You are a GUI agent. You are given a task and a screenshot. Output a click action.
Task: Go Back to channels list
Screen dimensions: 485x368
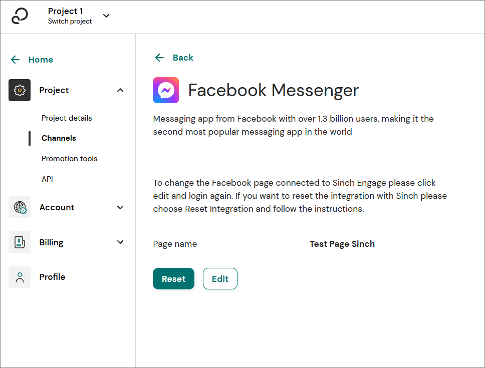[x=183, y=58]
